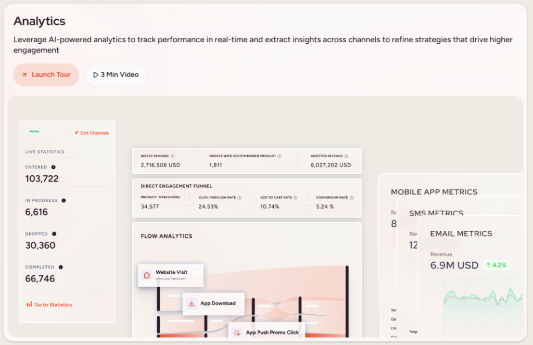
Task: Click the Launch Tour button
Action: pos(46,74)
